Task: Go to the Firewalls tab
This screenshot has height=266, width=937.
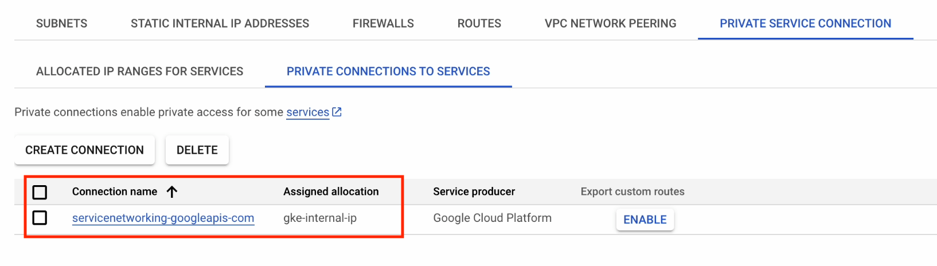Action: pyautogui.click(x=383, y=24)
